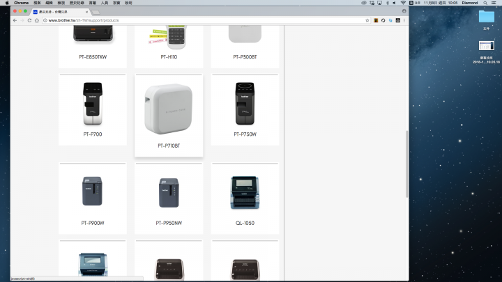Open the PT-P700 product card image
The width and height of the screenshot is (502, 282).
point(93,103)
